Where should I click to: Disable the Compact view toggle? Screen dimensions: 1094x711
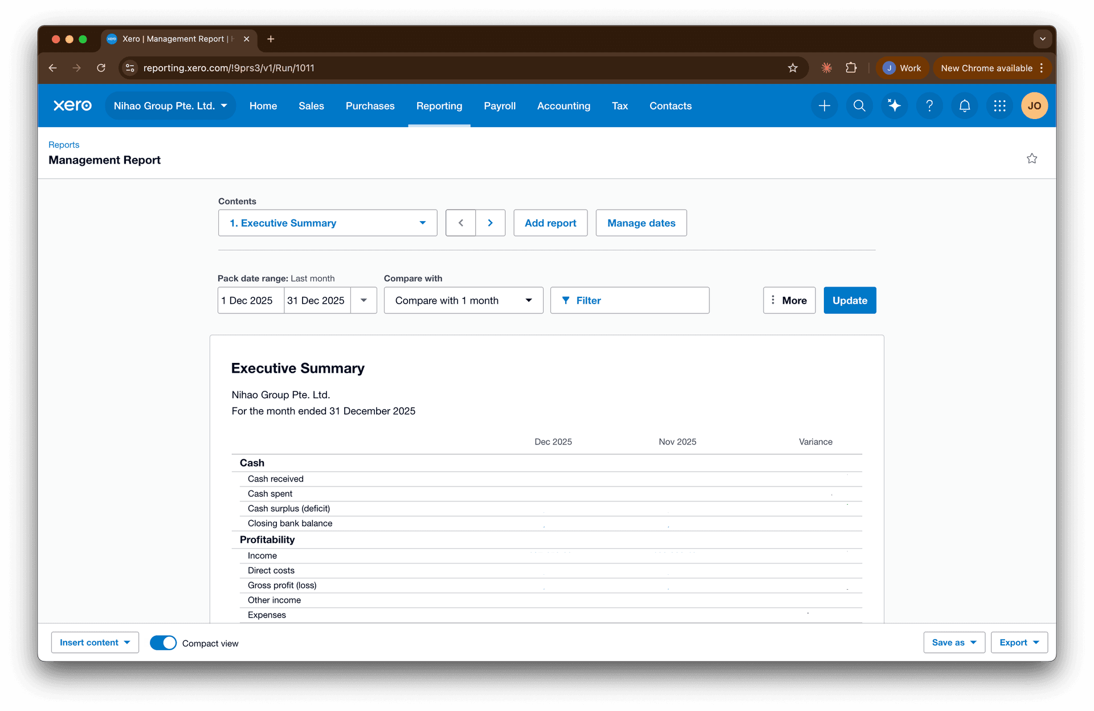[162, 643]
